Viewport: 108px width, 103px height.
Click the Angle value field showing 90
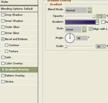[x=82, y=38]
